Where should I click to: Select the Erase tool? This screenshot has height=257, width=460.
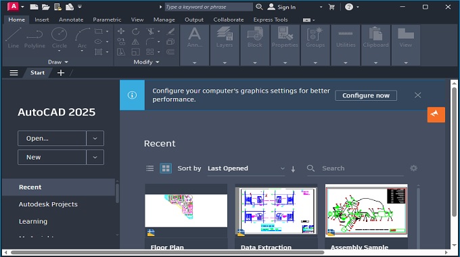point(170,31)
